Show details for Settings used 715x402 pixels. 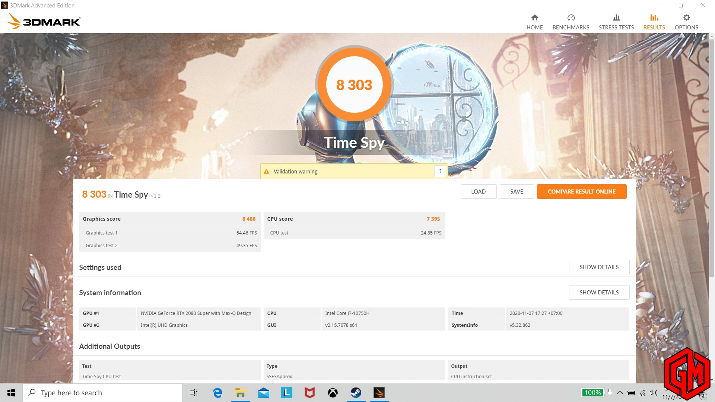click(x=599, y=267)
